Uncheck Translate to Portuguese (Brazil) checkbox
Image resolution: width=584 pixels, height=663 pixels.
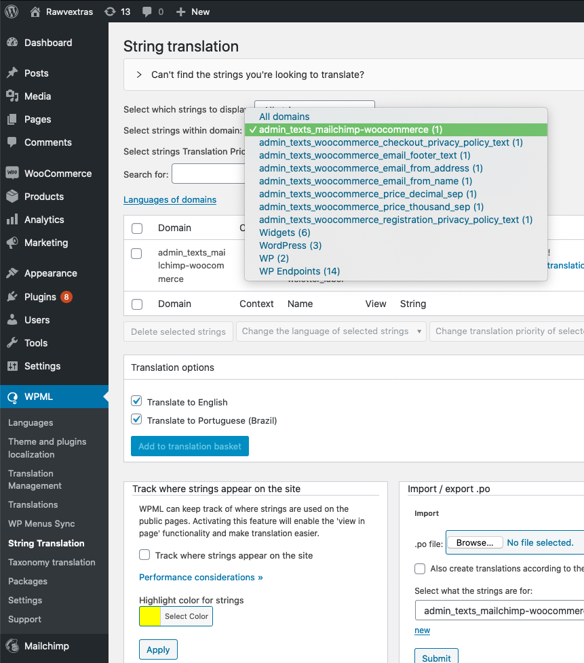point(136,420)
